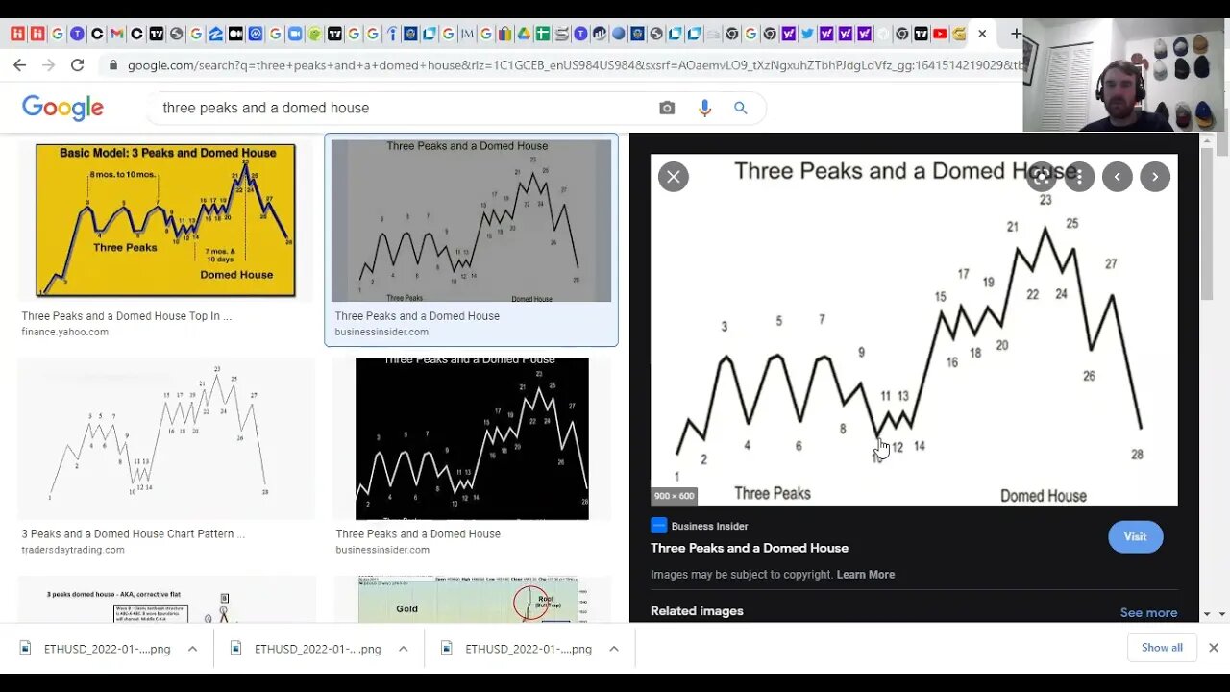Click 'Show all' downloads button
1230x692 pixels.
click(x=1162, y=648)
